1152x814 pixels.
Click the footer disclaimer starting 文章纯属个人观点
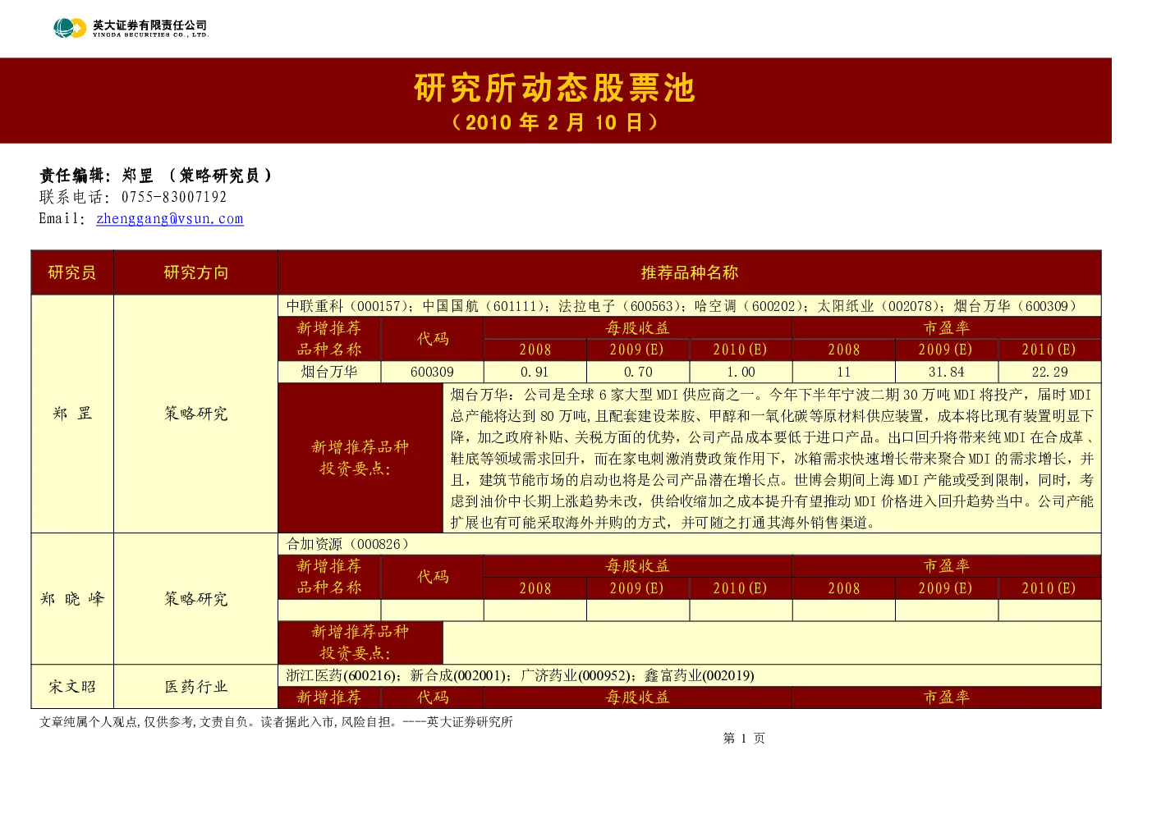click(x=276, y=722)
